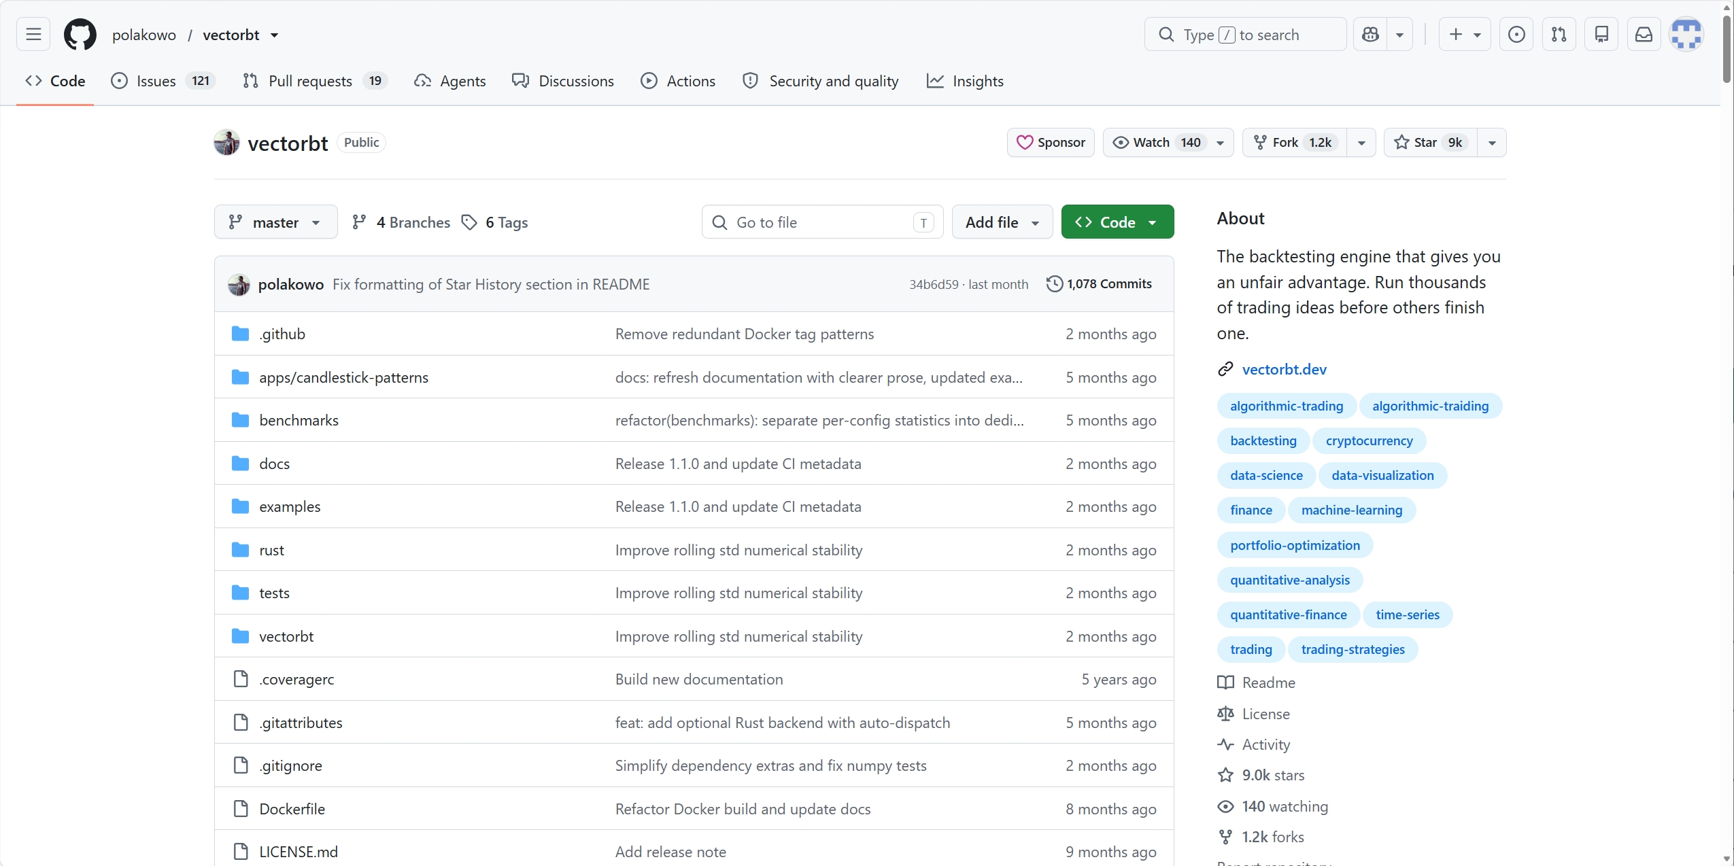Open the hamburger navigation menu
This screenshot has width=1734, height=866.
[33, 34]
